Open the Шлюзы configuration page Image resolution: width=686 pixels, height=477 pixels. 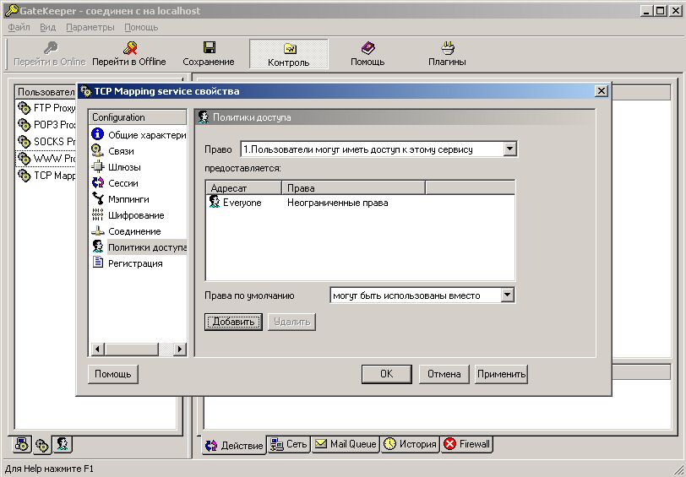click(116, 167)
